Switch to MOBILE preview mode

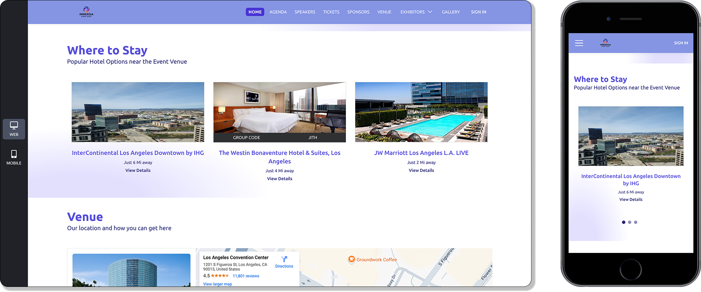pyautogui.click(x=14, y=157)
